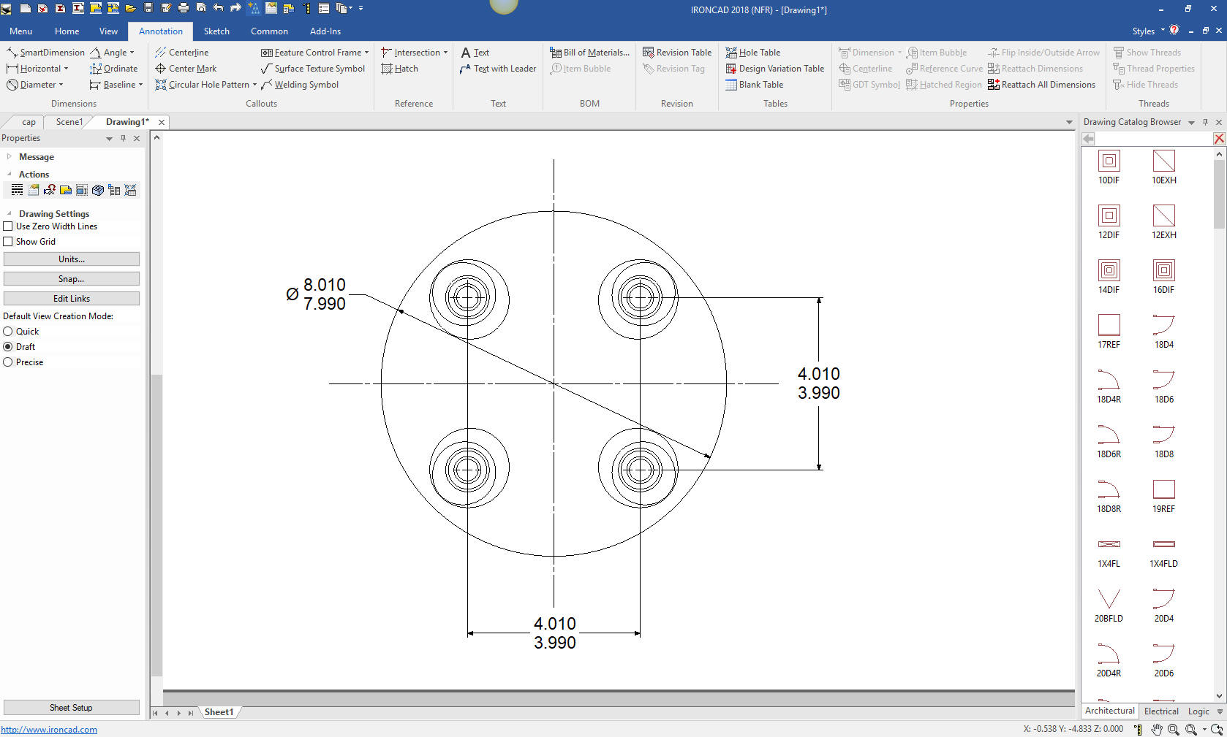Choose the 18D4 catalog symbol

coord(1164,332)
